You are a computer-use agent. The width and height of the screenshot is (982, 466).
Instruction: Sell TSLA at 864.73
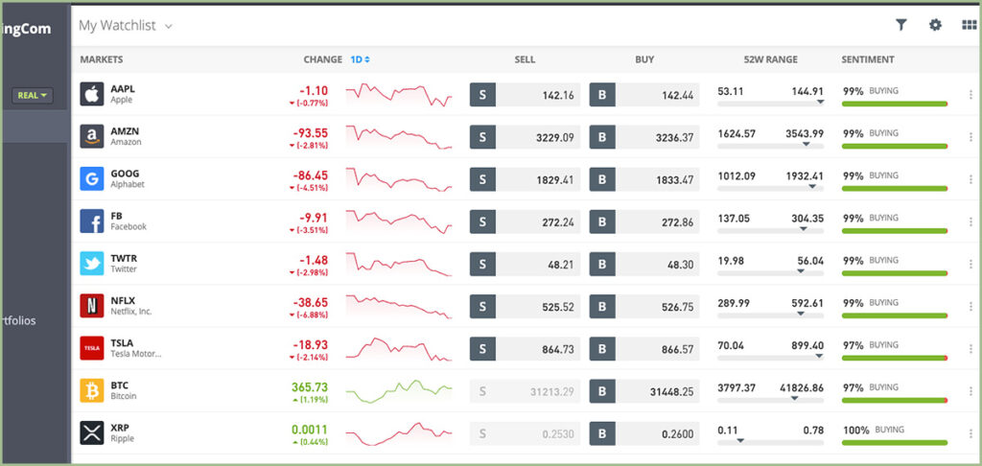coord(525,349)
